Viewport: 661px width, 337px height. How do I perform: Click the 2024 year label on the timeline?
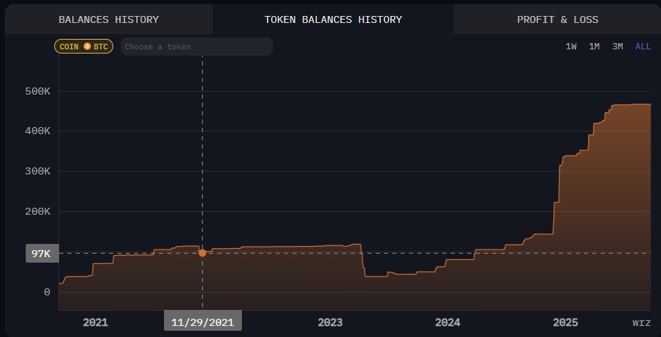pyautogui.click(x=448, y=322)
